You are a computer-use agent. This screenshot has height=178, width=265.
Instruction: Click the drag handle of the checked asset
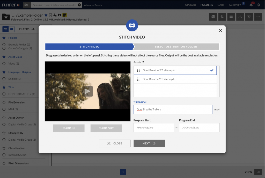point(138,70)
